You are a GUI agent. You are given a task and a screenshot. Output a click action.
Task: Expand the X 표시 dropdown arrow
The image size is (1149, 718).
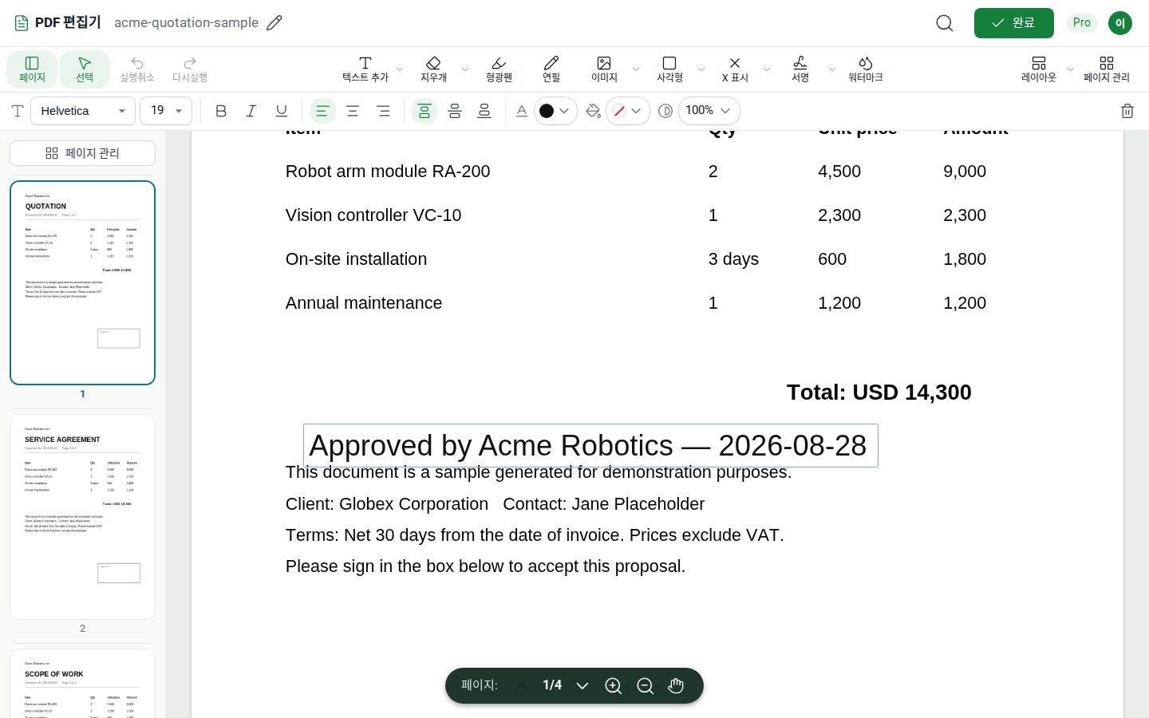click(x=767, y=69)
